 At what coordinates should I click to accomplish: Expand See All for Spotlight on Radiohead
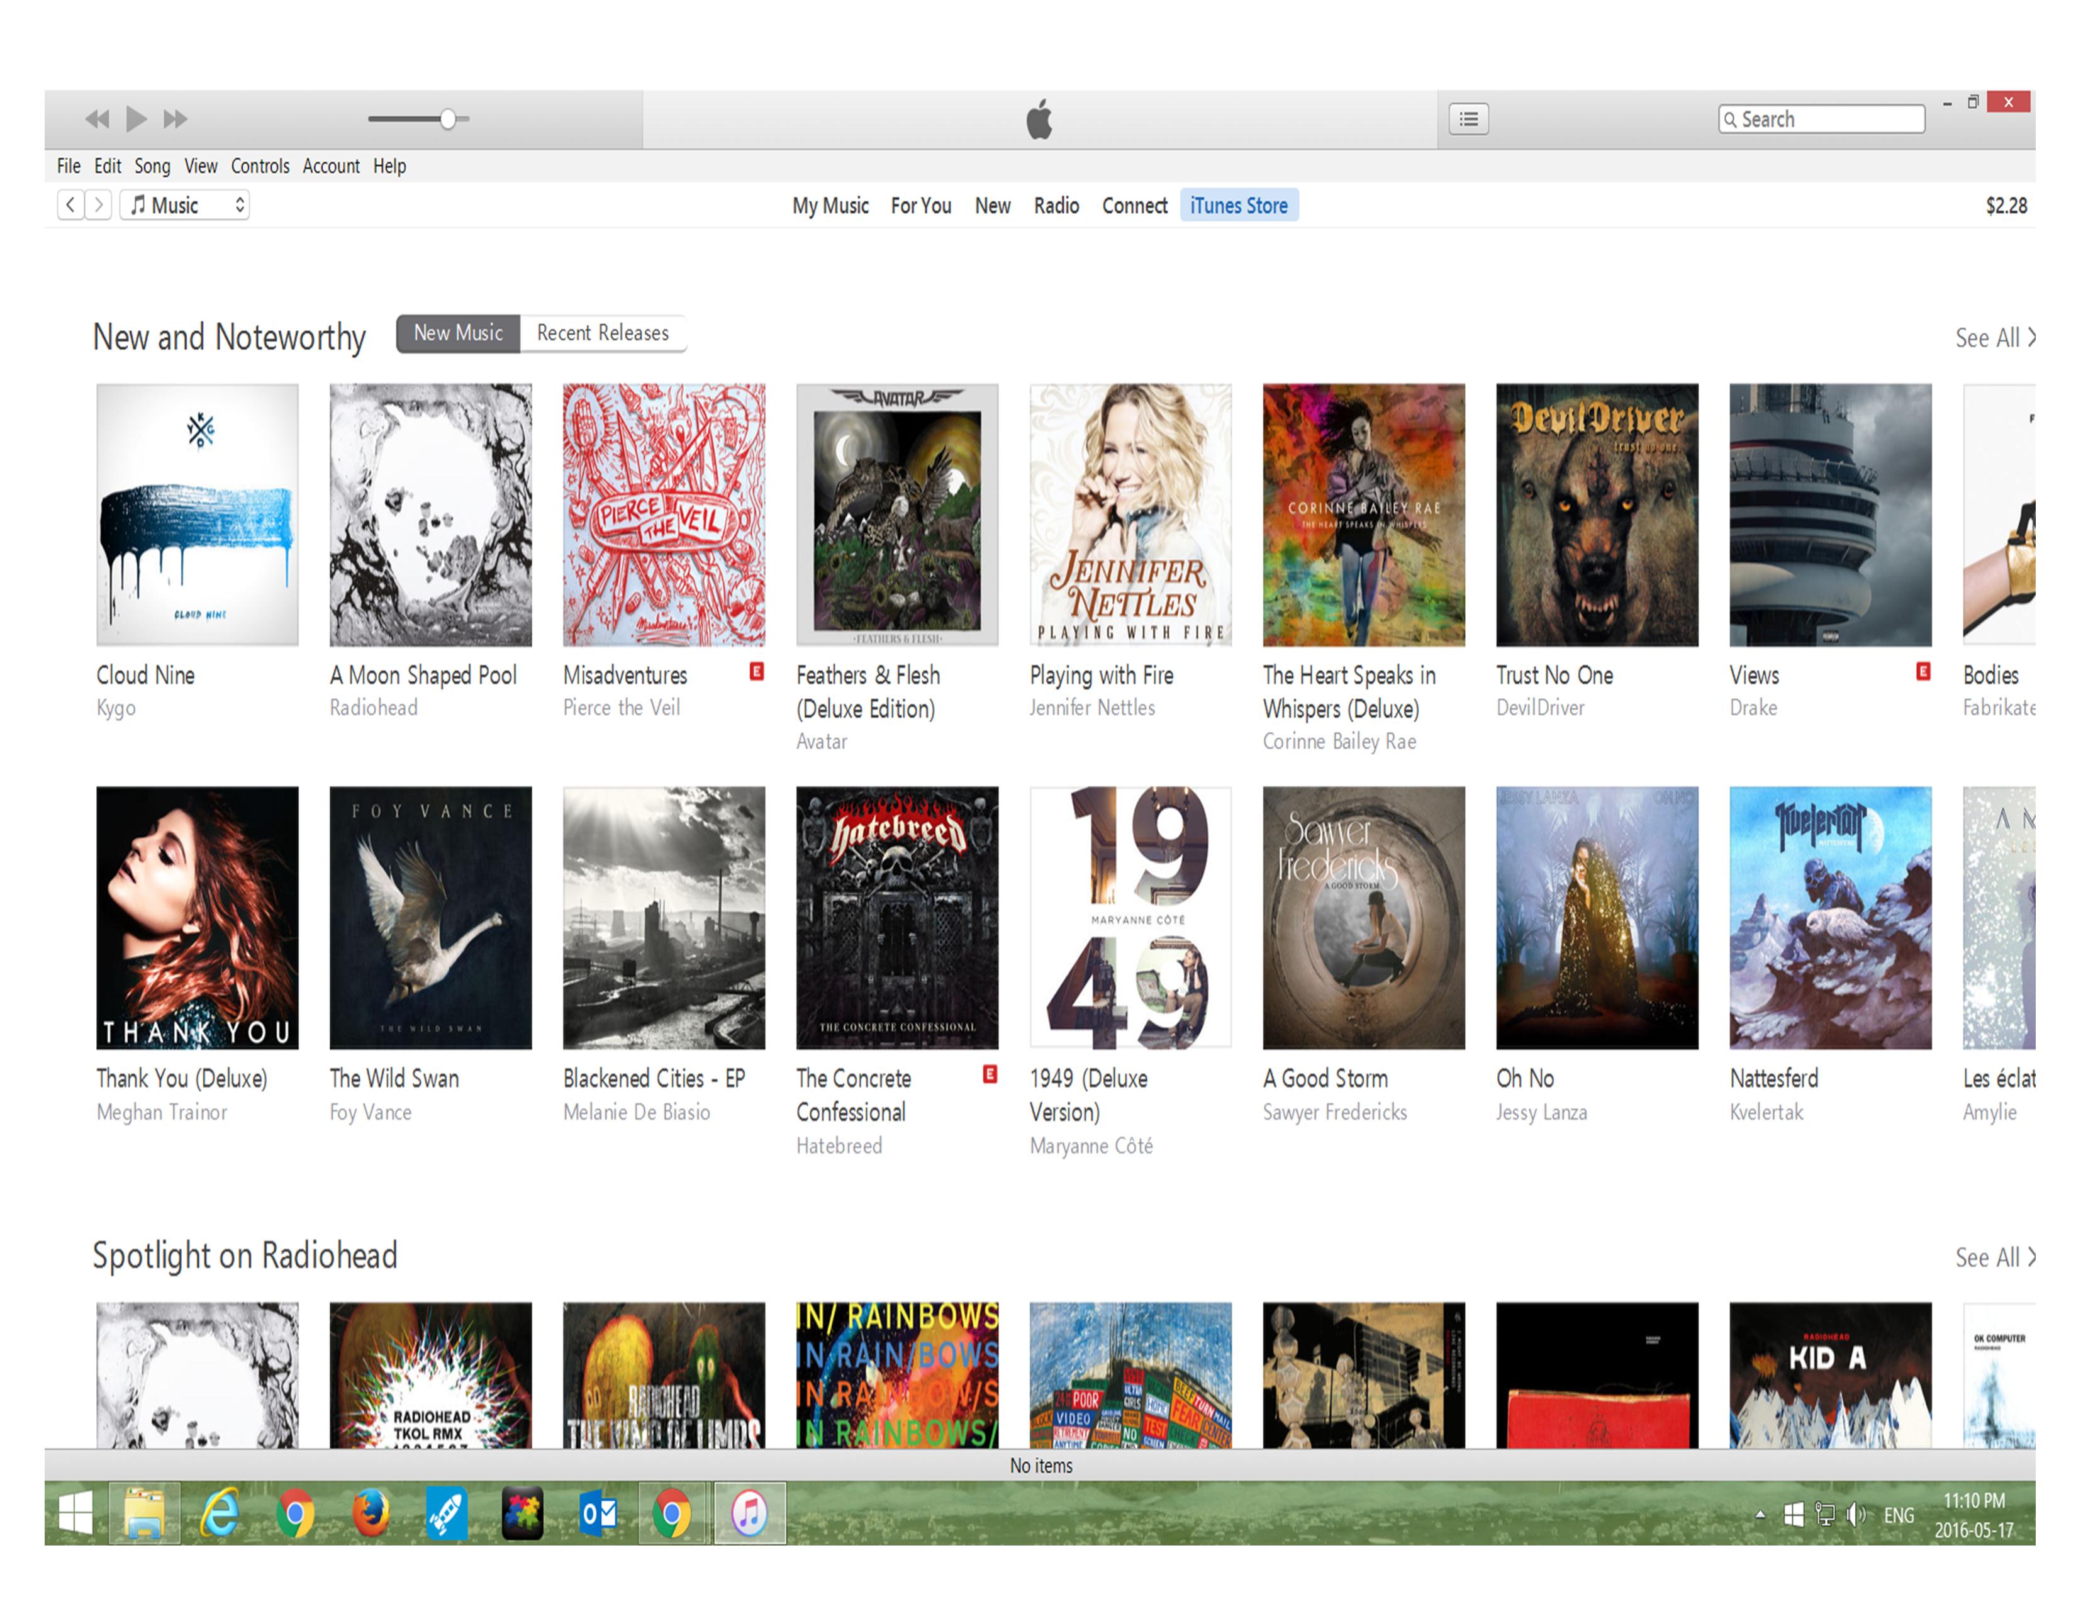(1994, 1258)
